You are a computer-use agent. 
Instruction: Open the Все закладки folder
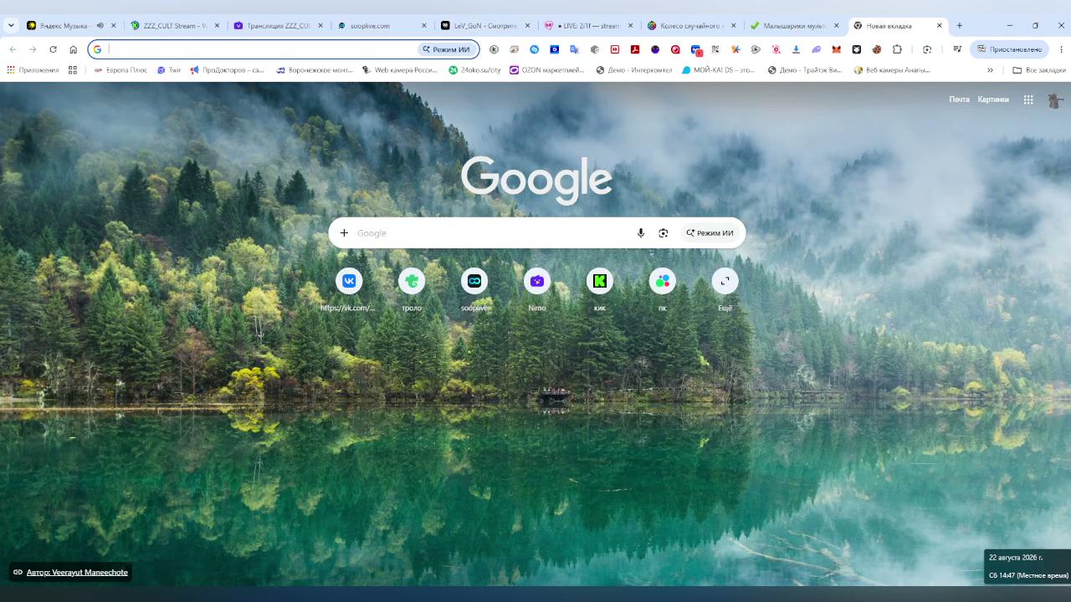pyautogui.click(x=1039, y=70)
